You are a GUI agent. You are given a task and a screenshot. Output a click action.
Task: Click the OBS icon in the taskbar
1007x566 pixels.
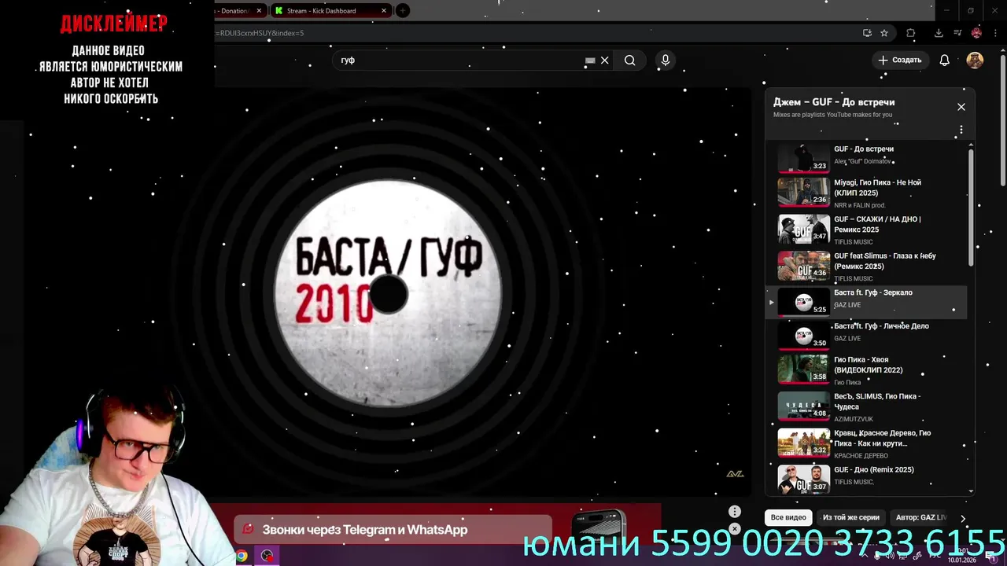267,556
